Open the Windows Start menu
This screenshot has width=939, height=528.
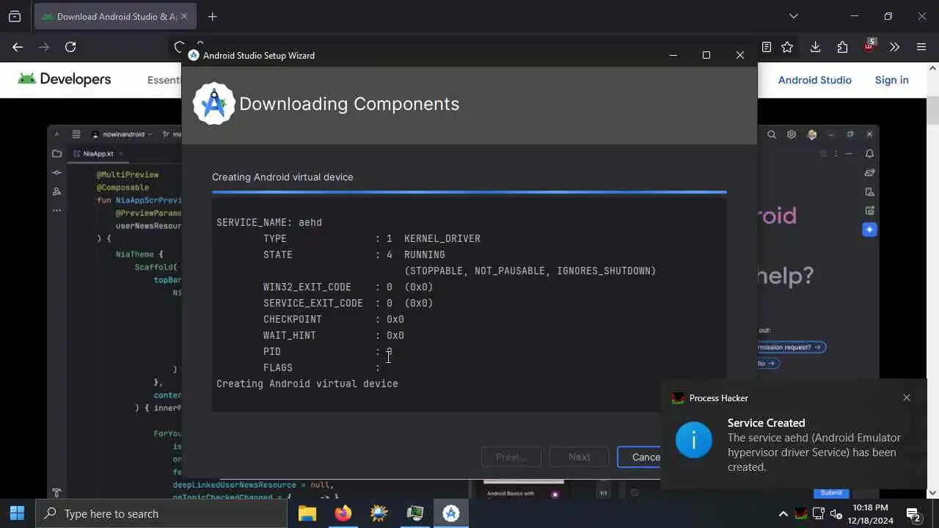pos(18,513)
